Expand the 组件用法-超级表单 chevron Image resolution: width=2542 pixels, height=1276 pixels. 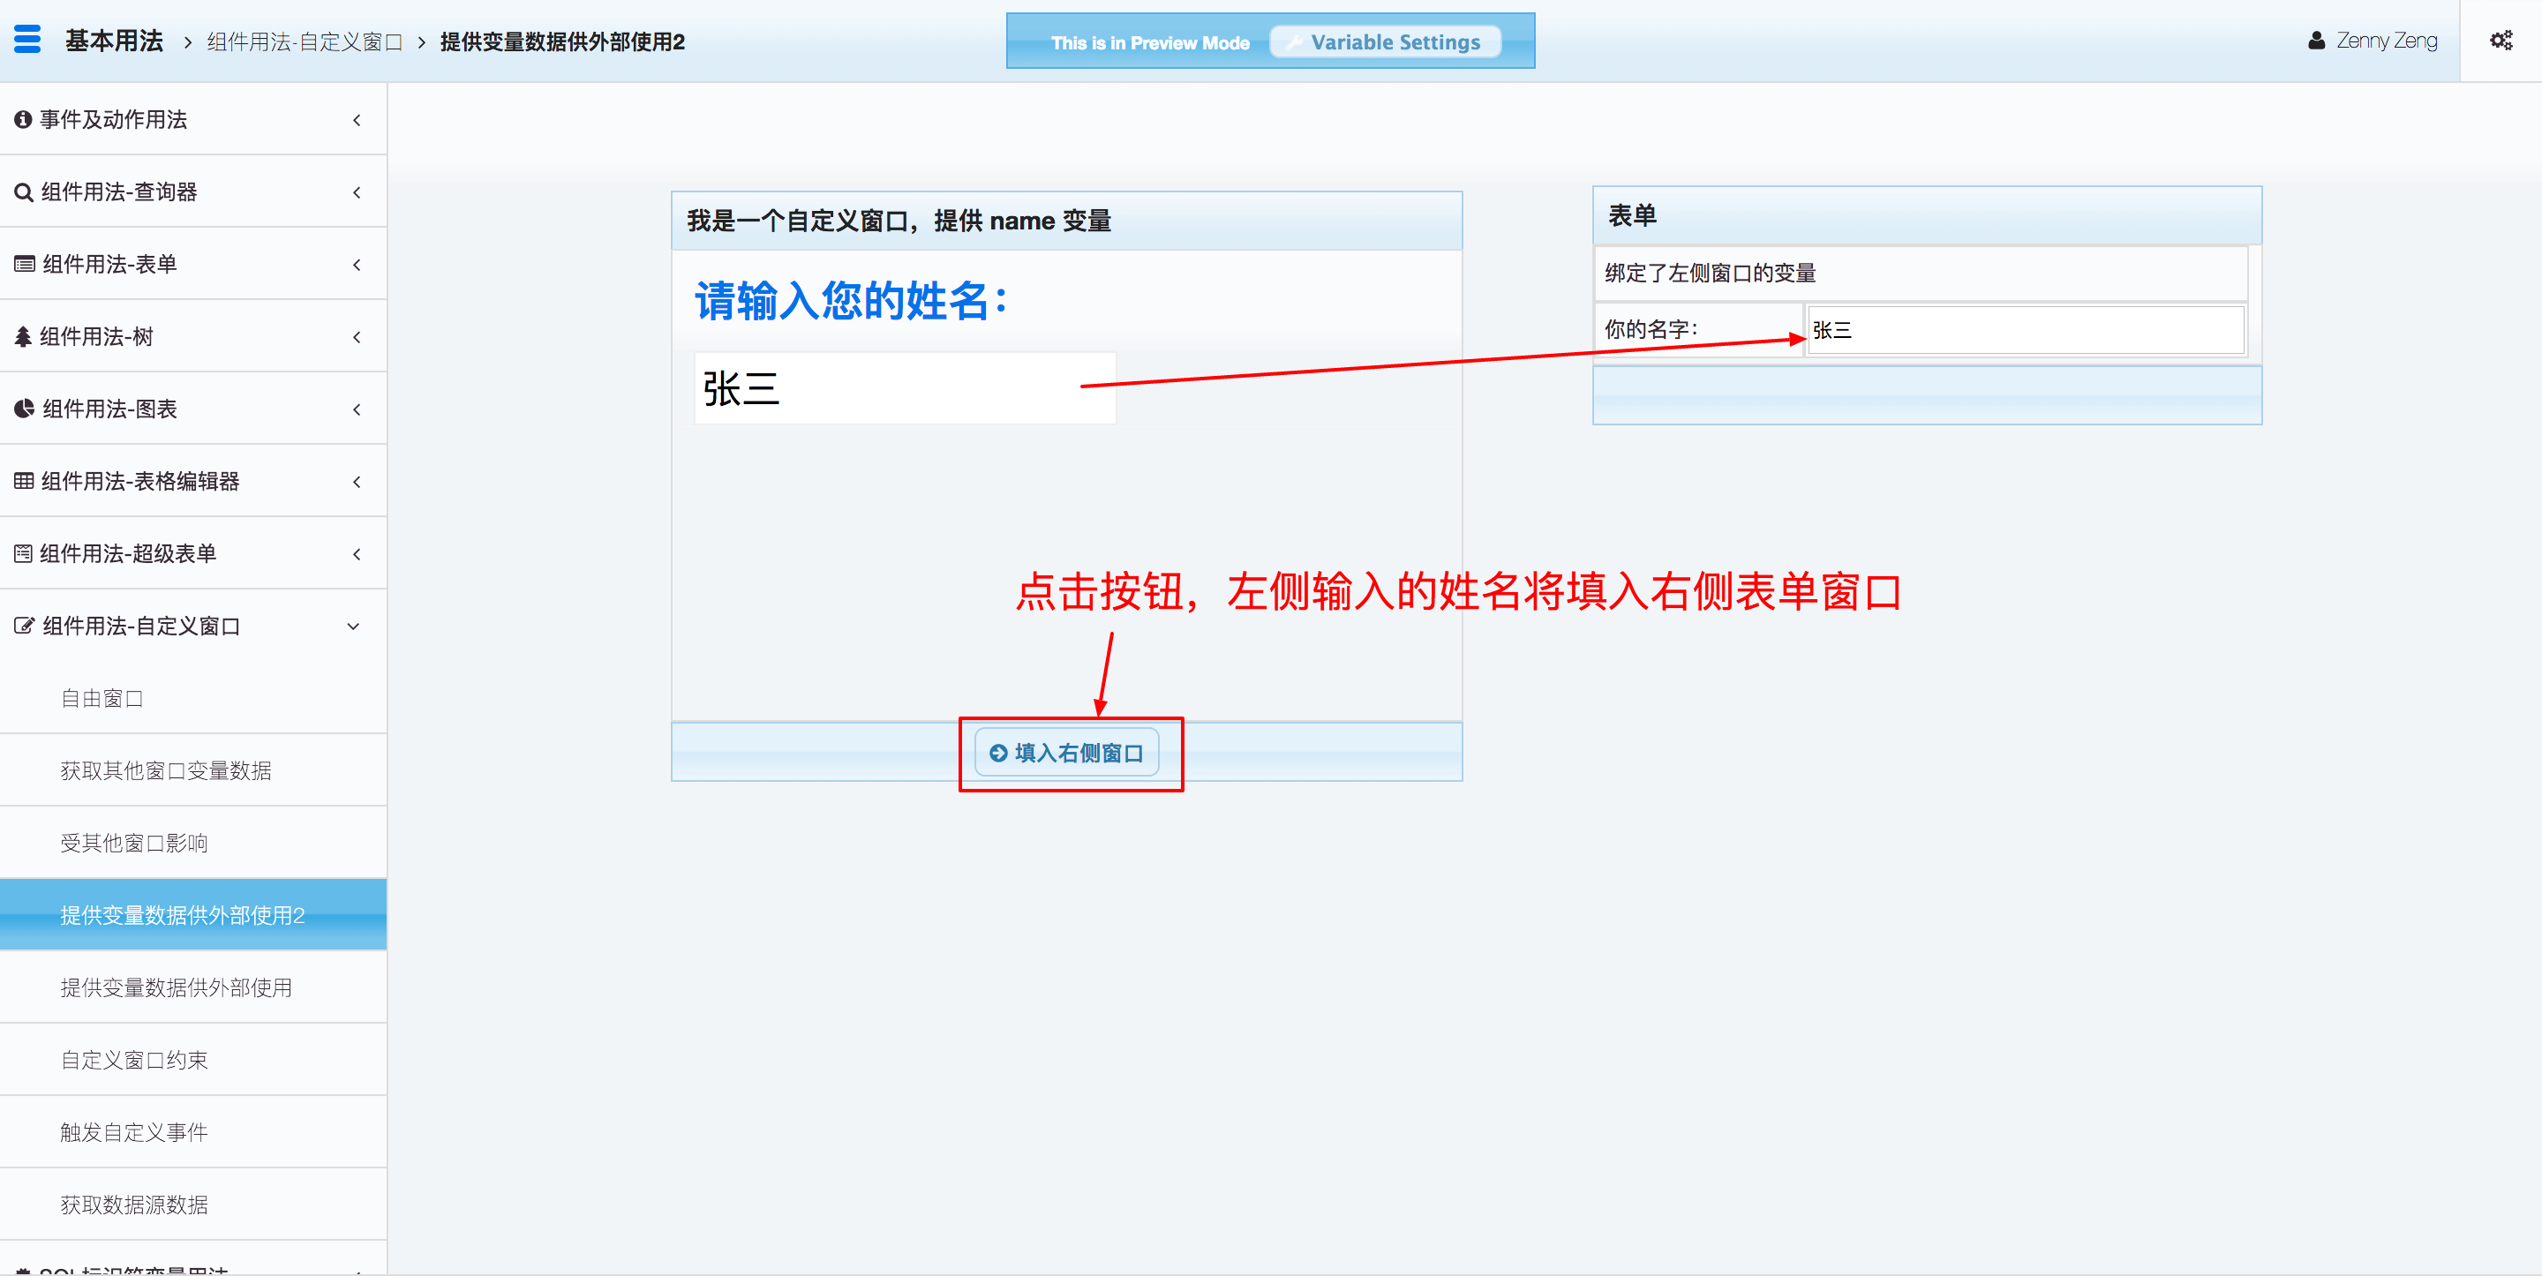click(x=357, y=553)
